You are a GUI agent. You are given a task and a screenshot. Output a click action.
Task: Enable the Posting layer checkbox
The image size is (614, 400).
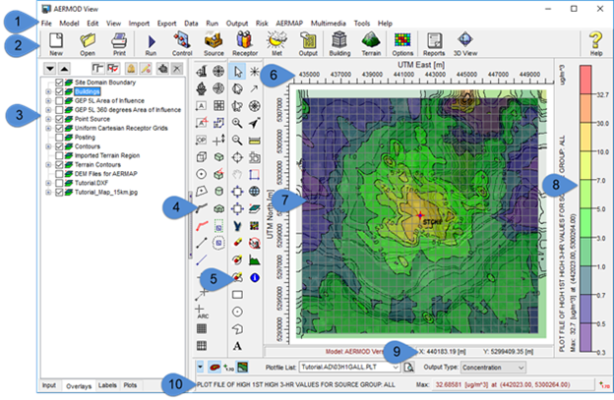pos(59,138)
